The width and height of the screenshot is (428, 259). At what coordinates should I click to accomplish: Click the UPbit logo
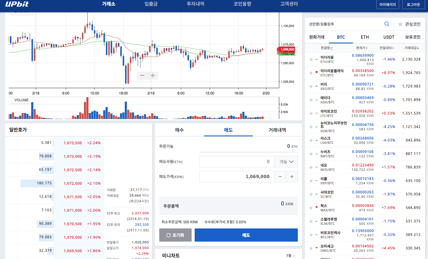[17, 4]
